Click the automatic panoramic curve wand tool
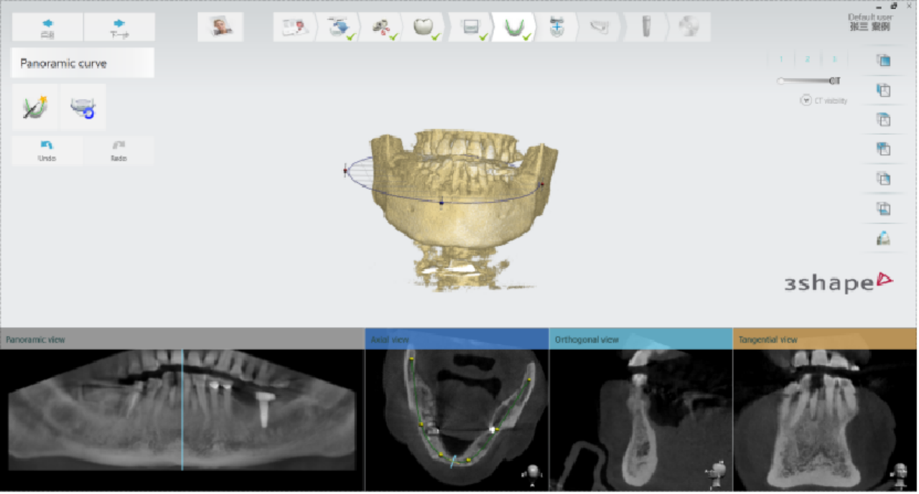The width and height of the screenshot is (919, 494). (34, 107)
